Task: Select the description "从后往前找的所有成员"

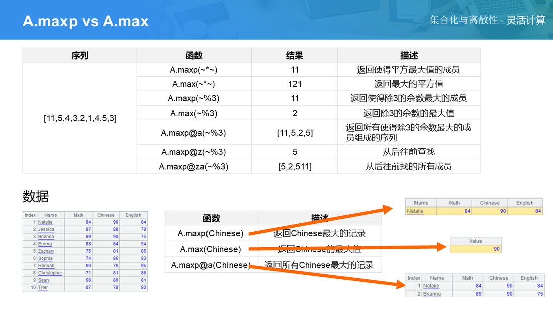Action: [x=409, y=166]
